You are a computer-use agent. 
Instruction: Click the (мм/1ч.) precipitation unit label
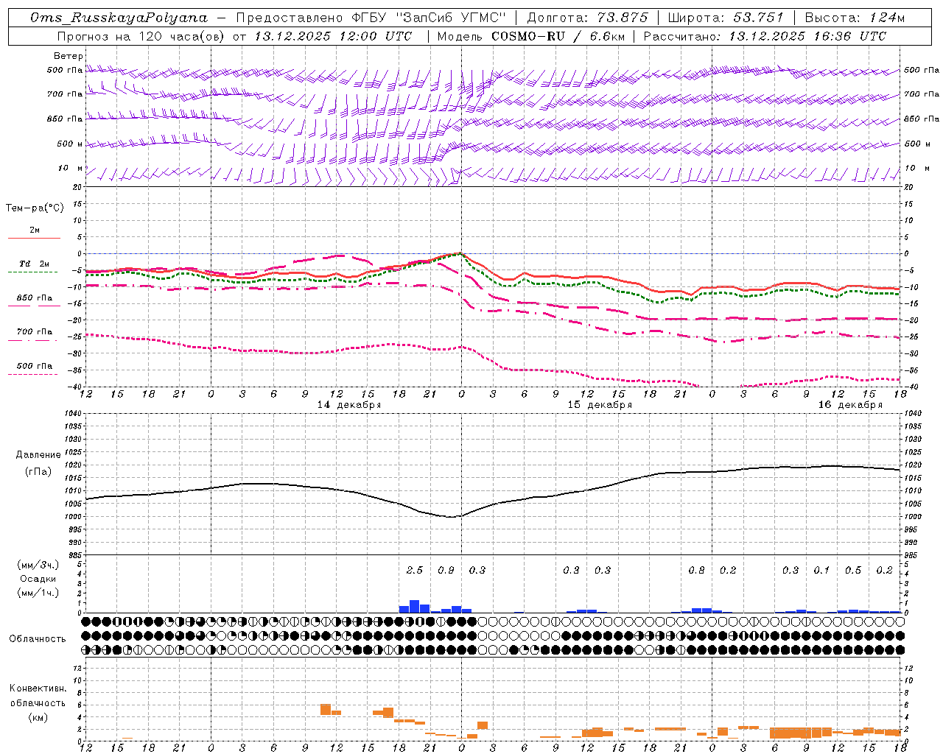[38, 593]
